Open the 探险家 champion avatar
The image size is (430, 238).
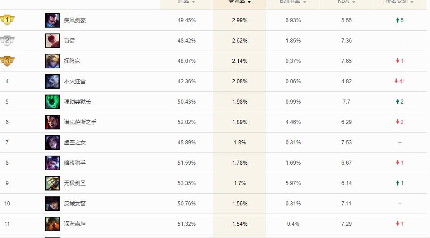coord(52,61)
